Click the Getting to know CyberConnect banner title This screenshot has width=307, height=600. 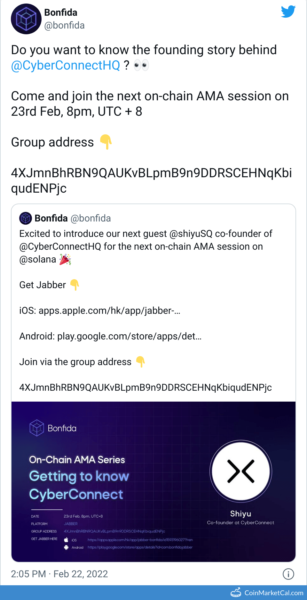pos(79,485)
